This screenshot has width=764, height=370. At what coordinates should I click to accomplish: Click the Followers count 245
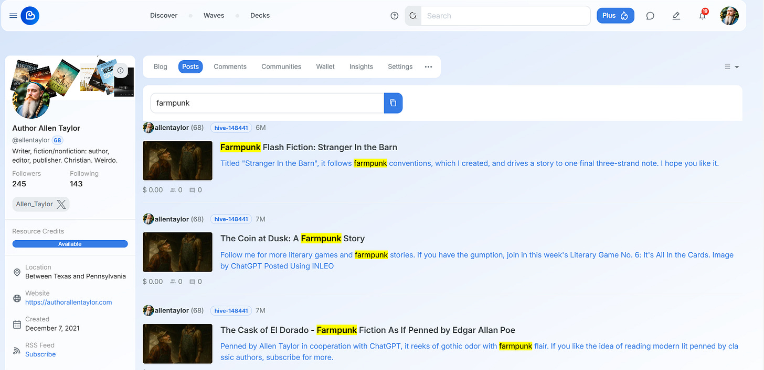pyautogui.click(x=19, y=184)
